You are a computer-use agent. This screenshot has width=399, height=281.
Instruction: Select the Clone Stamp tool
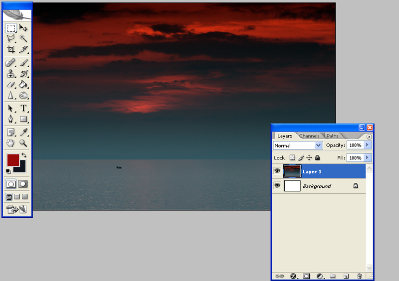[10, 74]
